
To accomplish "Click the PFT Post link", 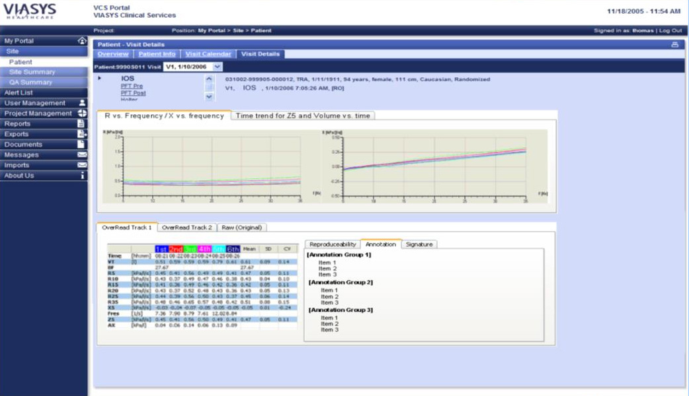I will pos(133,93).
